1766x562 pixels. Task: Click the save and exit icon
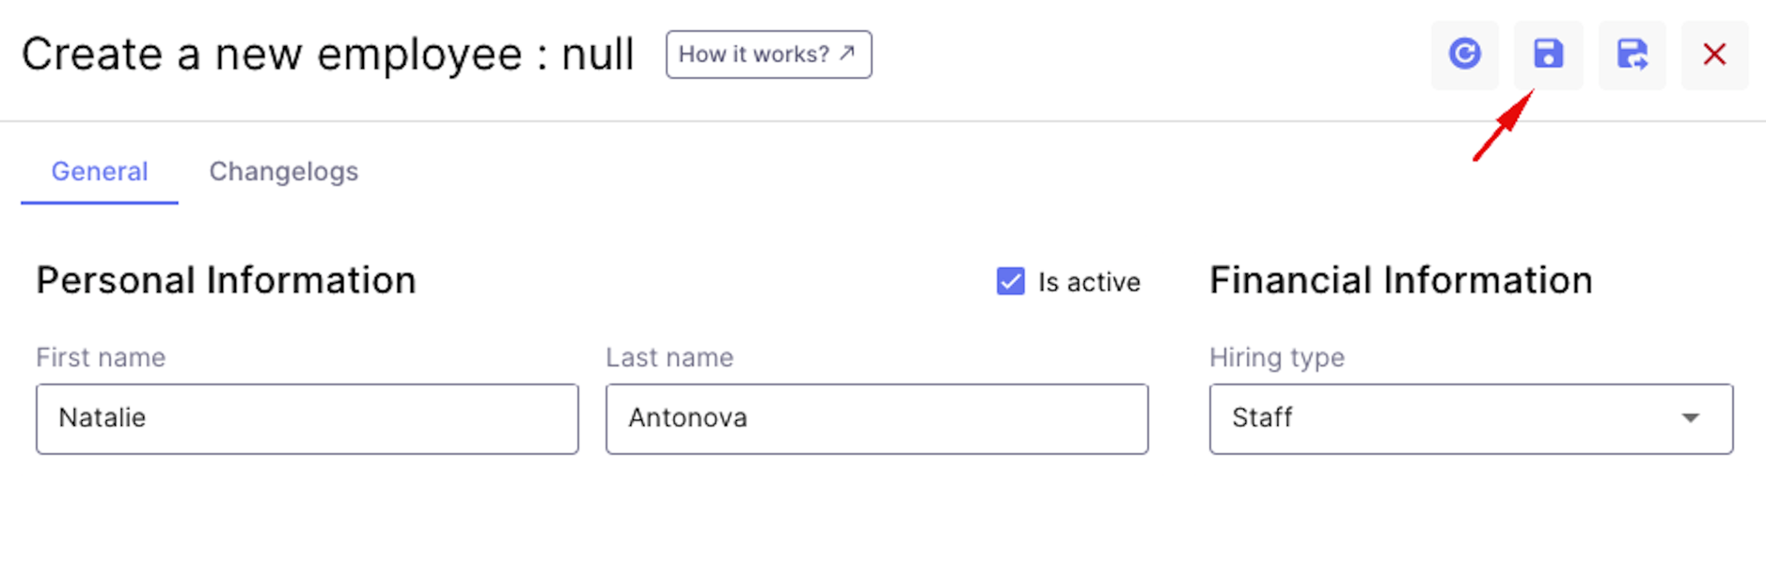[1632, 55]
